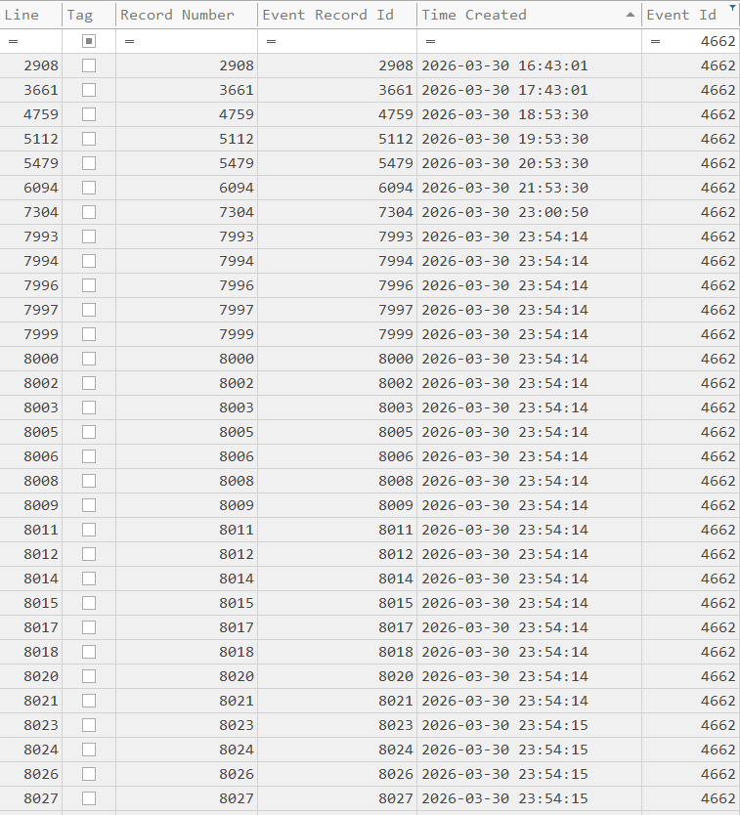740x815 pixels.
Task: Click the Event Id column filter icon
Action: (x=733, y=7)
